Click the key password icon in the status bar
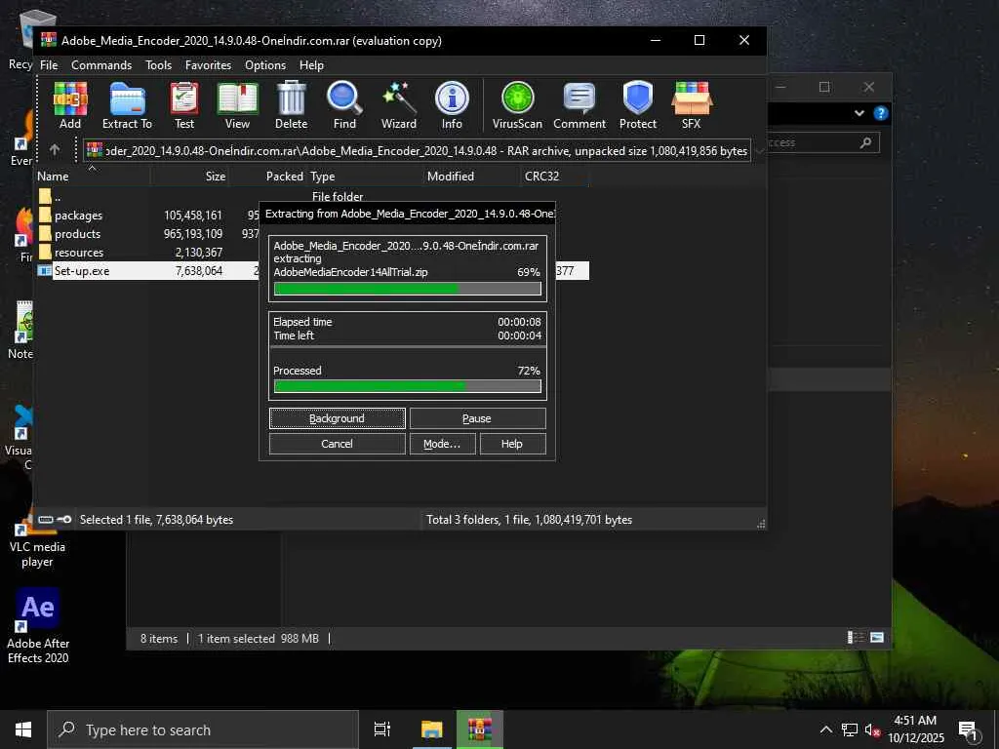 point(64,520)
